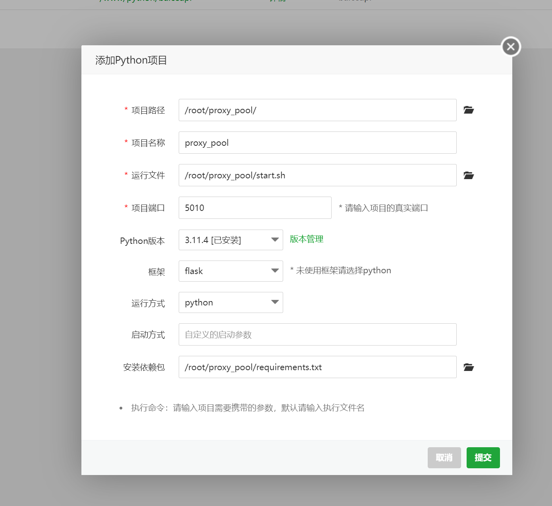This screenshot has height=506, width=552.
Task: Close the 添加Python项目 dialog with the X icon
Action: [511, 47]
